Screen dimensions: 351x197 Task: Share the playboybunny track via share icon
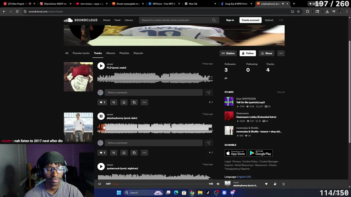124,153
